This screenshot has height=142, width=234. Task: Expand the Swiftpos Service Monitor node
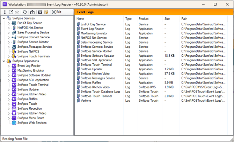pos(9,42)
